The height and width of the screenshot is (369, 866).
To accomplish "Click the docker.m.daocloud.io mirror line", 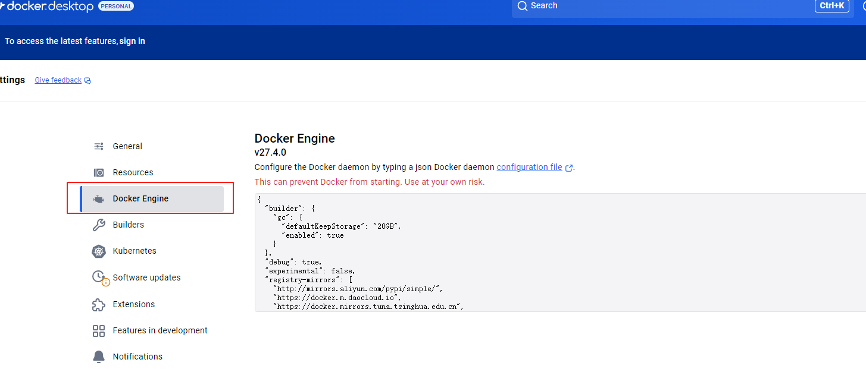I will (337, 298).
